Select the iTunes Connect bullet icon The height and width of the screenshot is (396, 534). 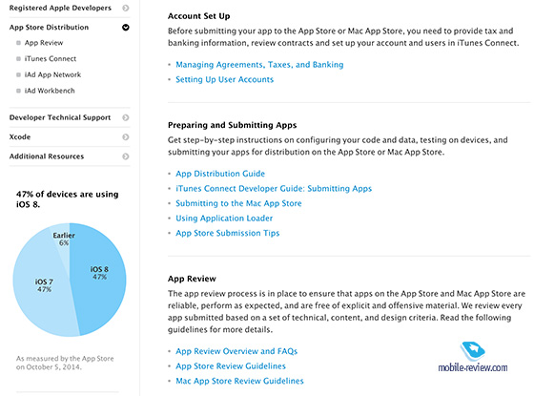coord(18,59)
